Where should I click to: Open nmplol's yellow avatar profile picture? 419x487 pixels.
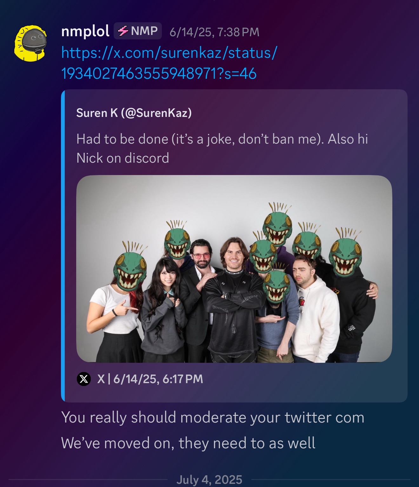tap(30, 43)
